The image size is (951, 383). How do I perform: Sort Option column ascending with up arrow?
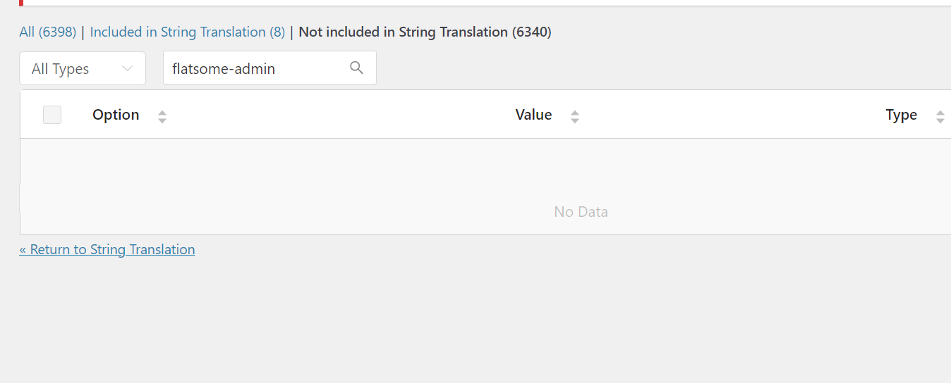tap(162, 112)
